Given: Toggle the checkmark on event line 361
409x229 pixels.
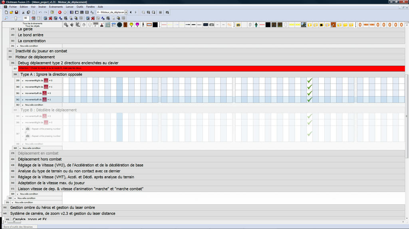Looking at the screenshot, I should point(310,93).
